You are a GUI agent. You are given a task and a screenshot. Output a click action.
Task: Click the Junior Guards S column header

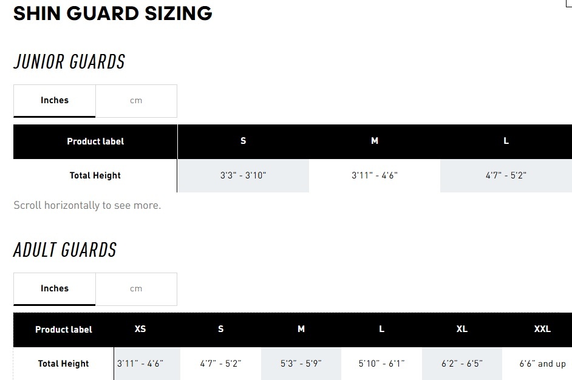(243, 141)
